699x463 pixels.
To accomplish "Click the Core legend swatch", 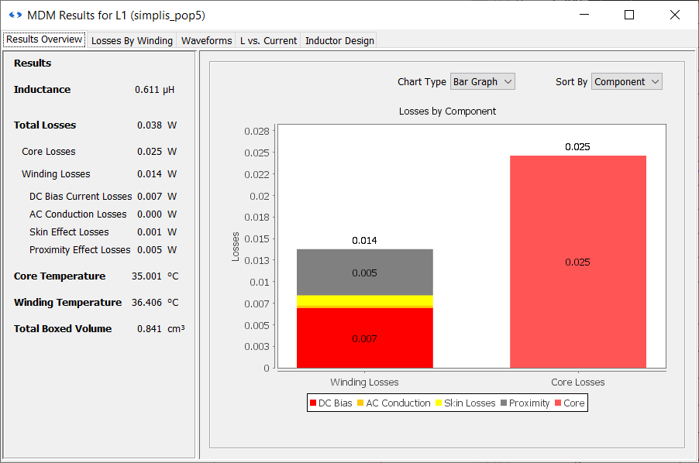I will 558,403.
